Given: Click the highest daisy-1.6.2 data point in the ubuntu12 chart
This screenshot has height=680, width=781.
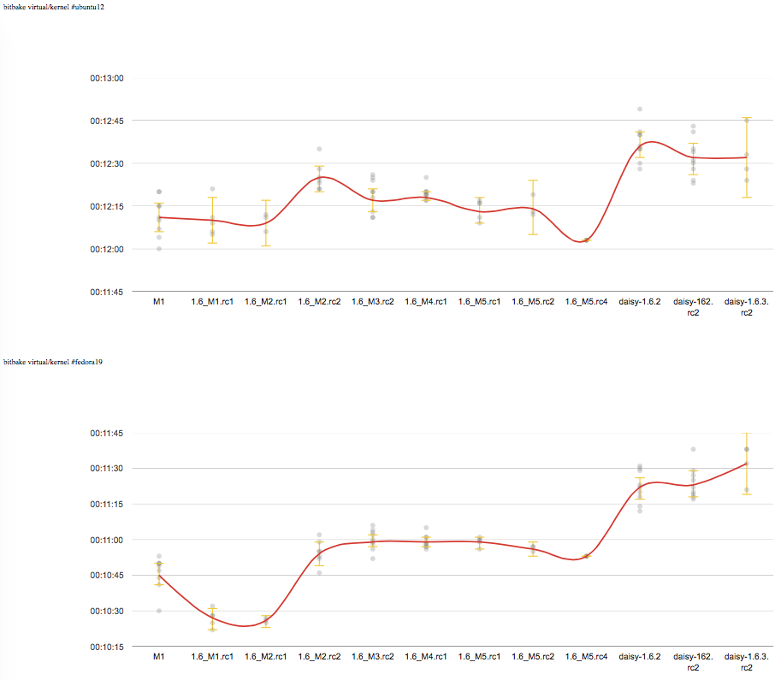Looking at the screenshot, I should (x=640, y=109).
